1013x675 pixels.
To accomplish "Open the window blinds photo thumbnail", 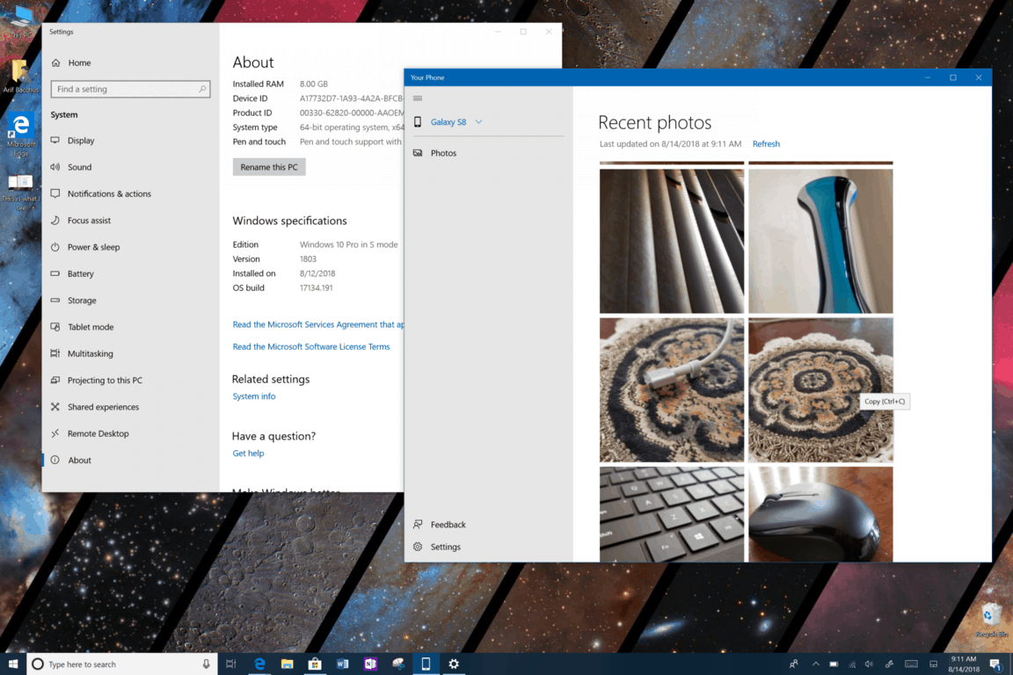I will click(672, 241).
